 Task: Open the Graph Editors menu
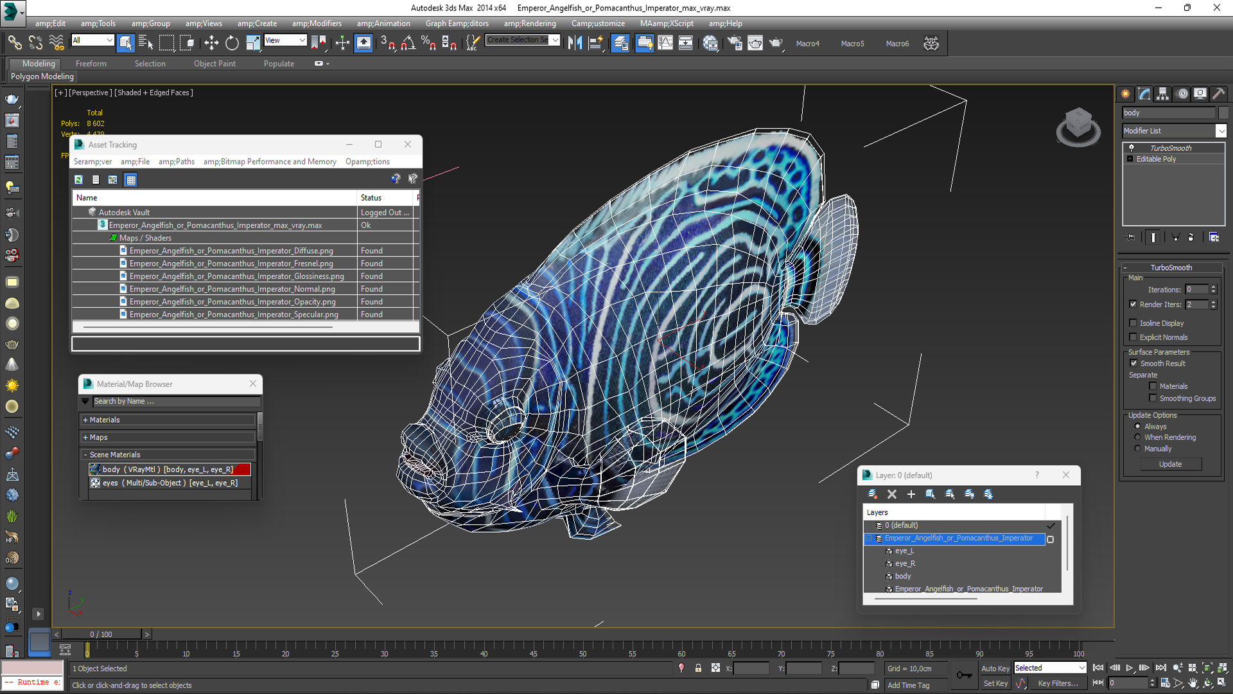(457, 23)
